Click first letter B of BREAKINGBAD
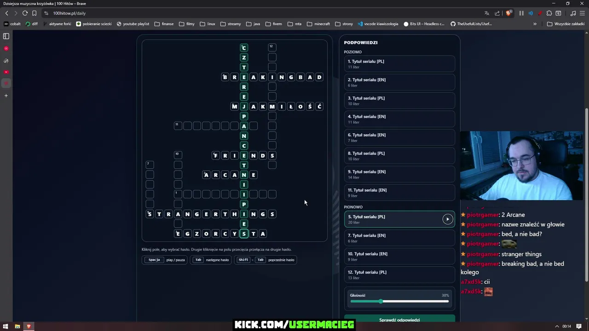 (225, 77)
